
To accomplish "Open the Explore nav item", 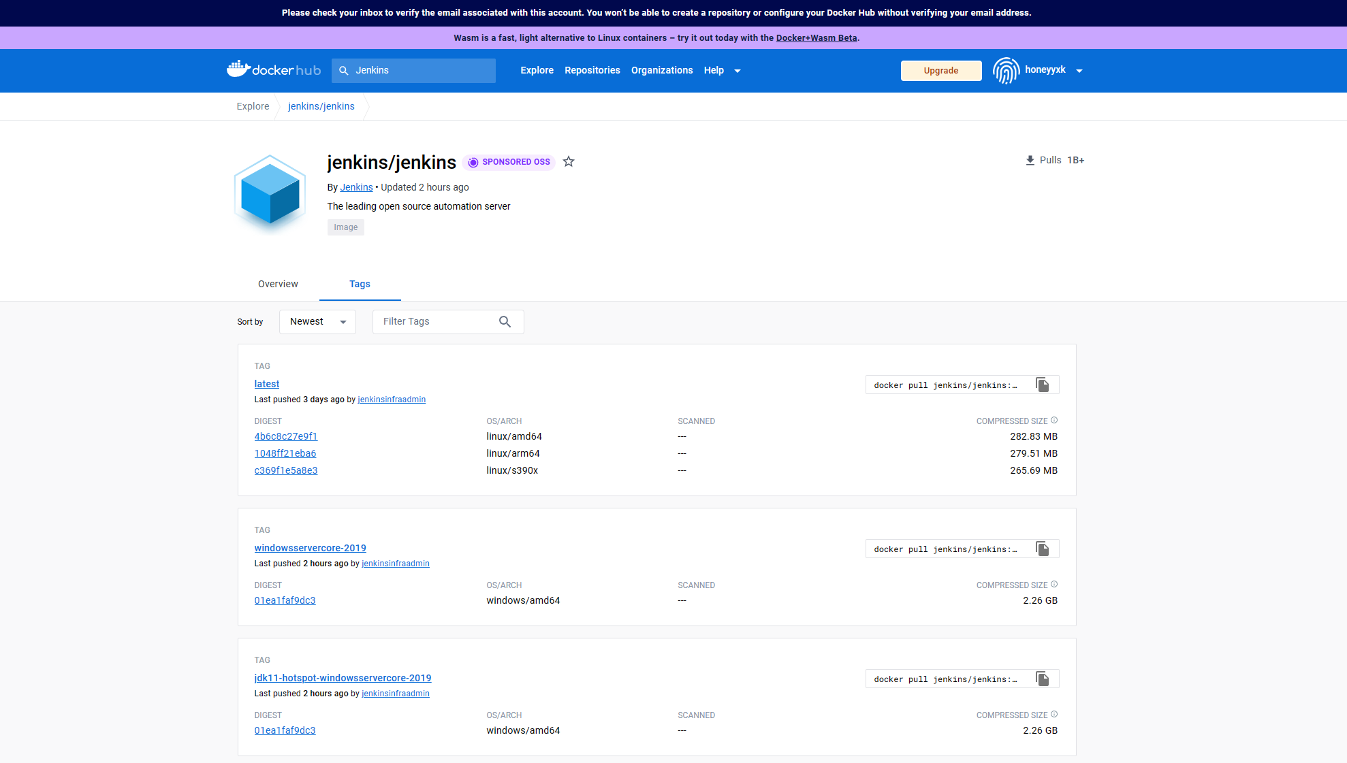I will pyautogui.click(x=537, y=70).
